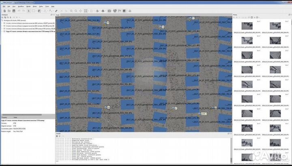Open a project using the folder icon
The height and width of the screenshot is (166, 292).
click(x=9, y=11)
